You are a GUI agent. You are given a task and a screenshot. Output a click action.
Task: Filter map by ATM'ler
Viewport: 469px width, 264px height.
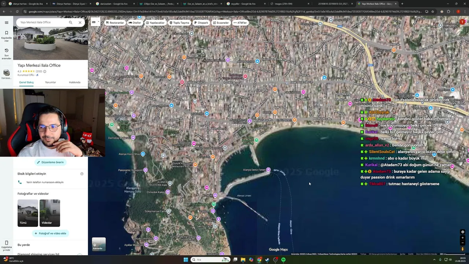point(240,23)
